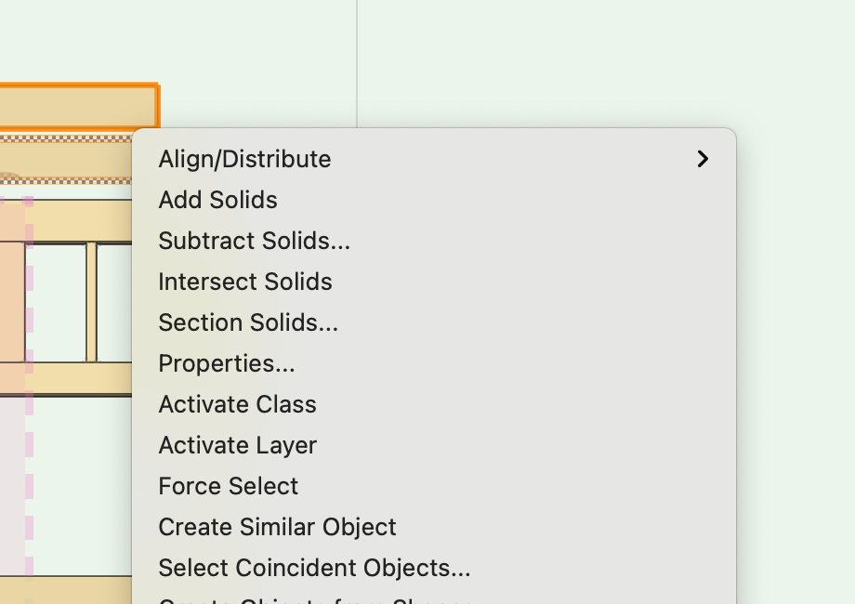The height and width of the screenshot is (604, 855).
Task: Choose Activate Layer
Action: click(237, 445)
